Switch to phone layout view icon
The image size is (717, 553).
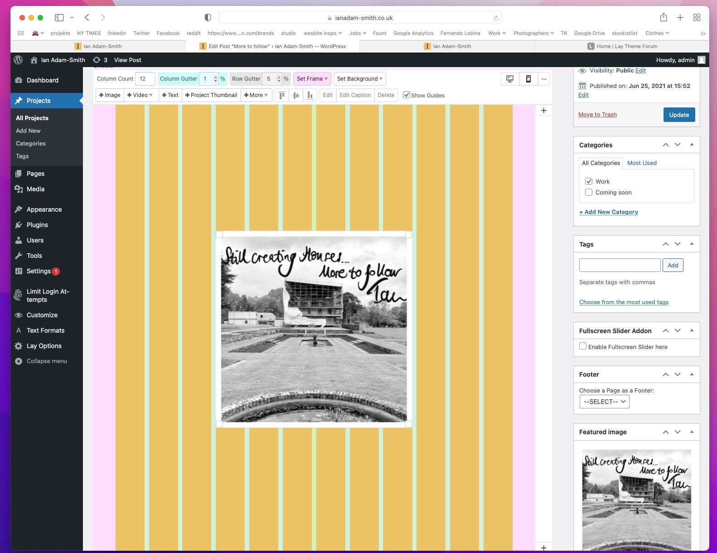point(528,79)
